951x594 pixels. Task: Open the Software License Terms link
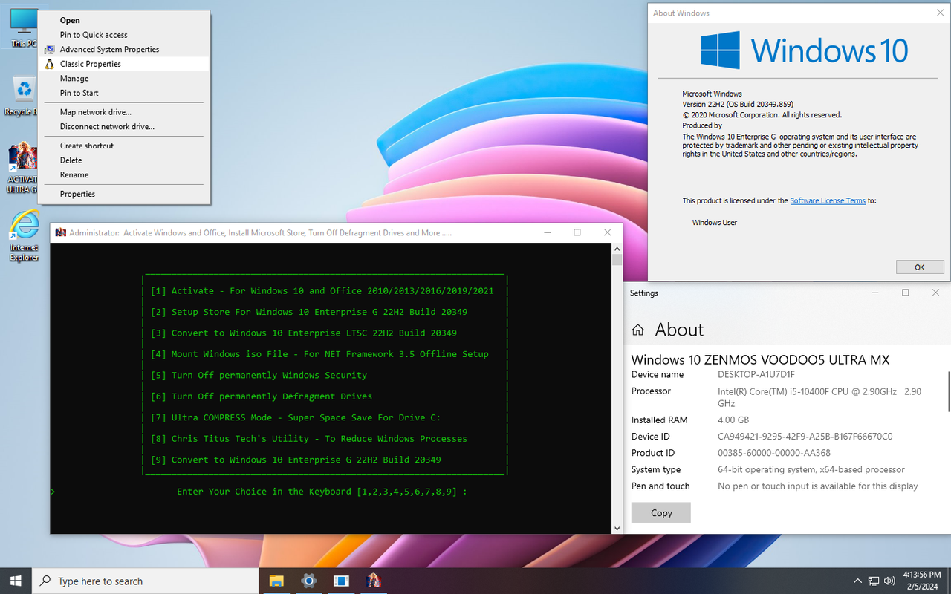(828, 200)
